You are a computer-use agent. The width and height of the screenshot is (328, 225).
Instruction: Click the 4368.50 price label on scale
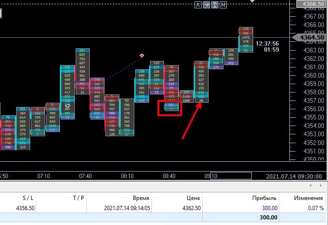click(311, 4)
